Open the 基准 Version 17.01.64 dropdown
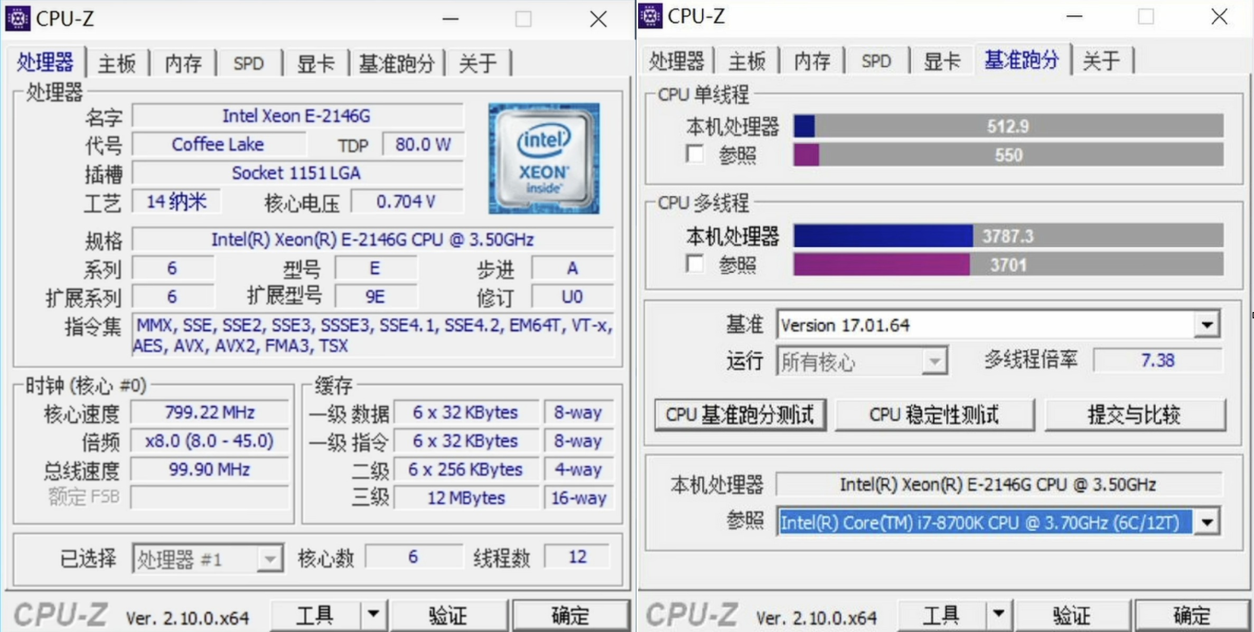This screenshot has height=632, width=1254. tap(1206, 325)
